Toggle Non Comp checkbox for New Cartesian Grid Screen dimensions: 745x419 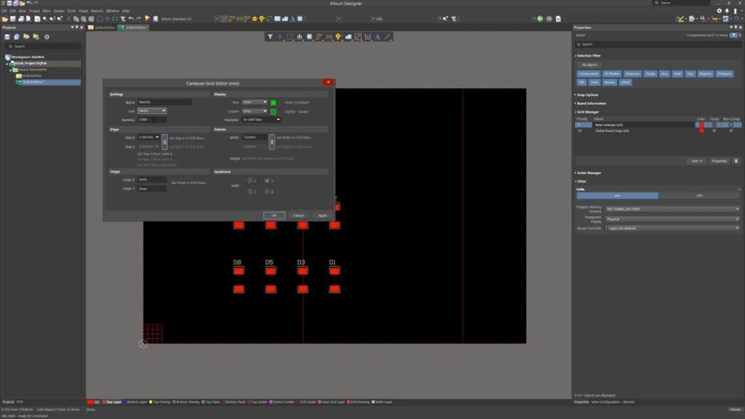coord(731,125)
